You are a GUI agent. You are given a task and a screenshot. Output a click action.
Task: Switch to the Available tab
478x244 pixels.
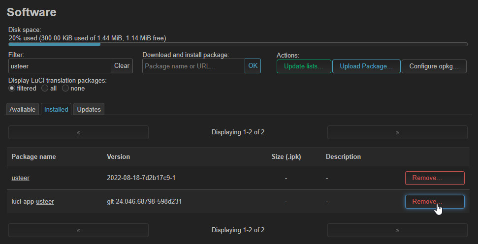click(x=23, y=109)
